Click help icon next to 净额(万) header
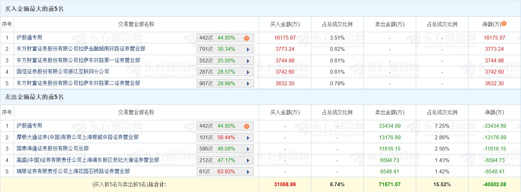 [x=504, y=23]
